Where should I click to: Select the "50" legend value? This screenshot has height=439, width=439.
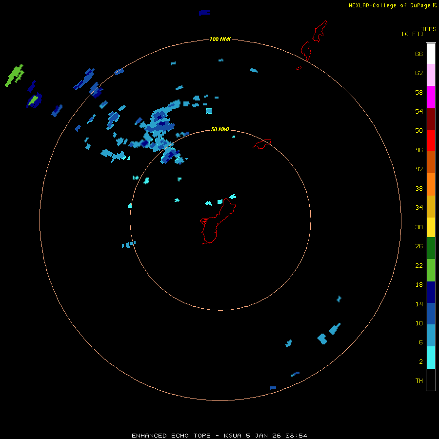pos(419,131)
